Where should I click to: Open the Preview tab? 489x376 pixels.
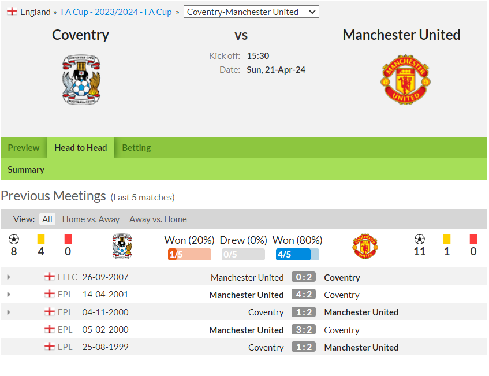[x=24, y=148]
